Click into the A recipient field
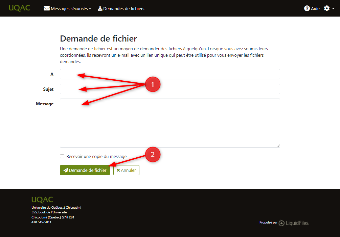The height and width of the screenshot is (237, 340). tap(170, 74)
